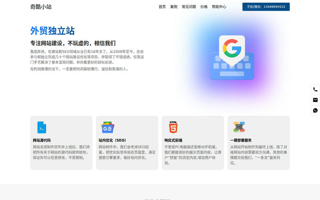This screenshot has height=200, width=320.
Task: Select the HTML5 shield icon
Action: (x=173, y=127)
